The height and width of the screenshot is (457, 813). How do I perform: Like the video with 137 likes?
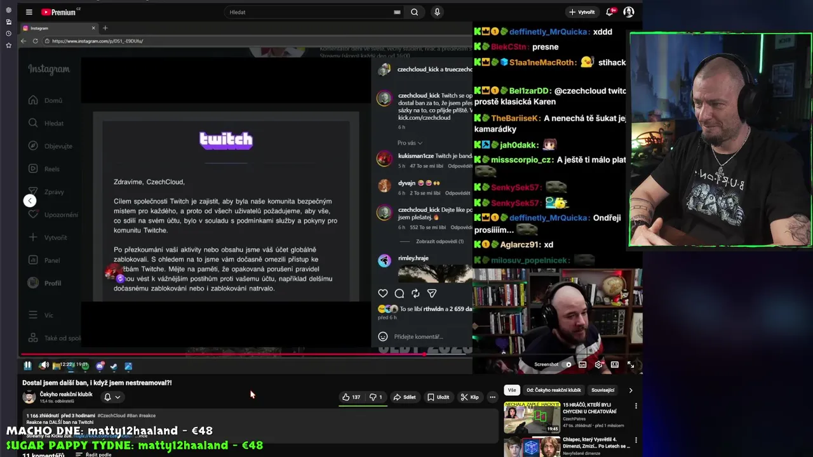click(x=351, y=397)
